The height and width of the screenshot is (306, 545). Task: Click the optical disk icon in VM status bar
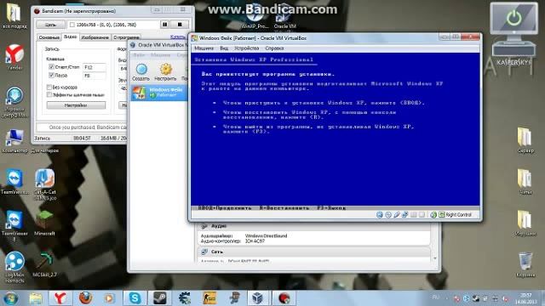coord(388,215)
